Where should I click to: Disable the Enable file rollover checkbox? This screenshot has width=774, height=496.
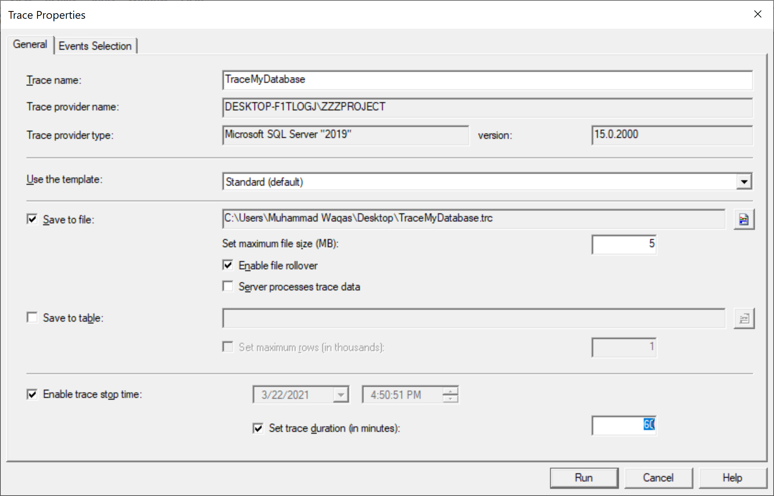(x=228, y=265)
